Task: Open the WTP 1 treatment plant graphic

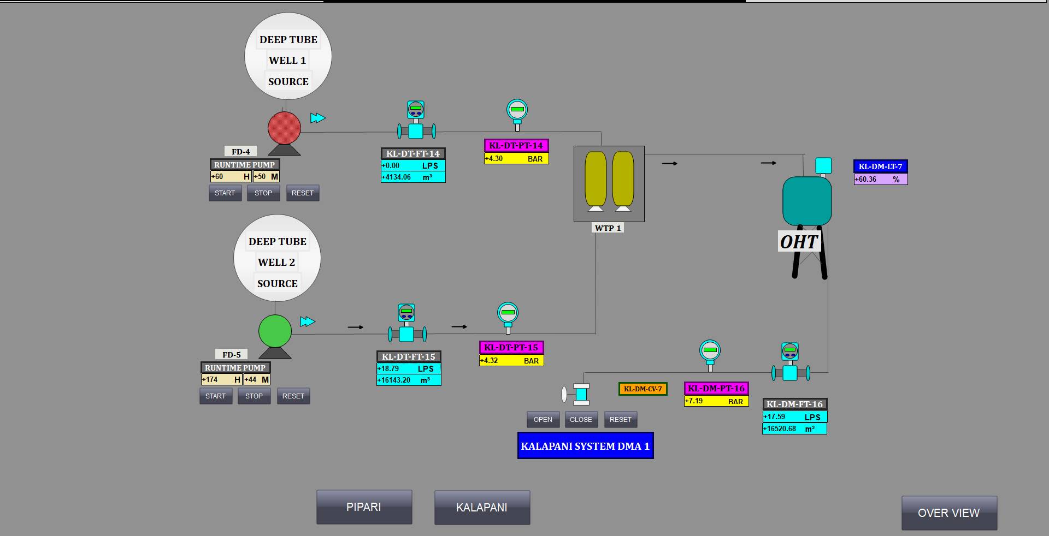Action: click(x=609, y=184)
